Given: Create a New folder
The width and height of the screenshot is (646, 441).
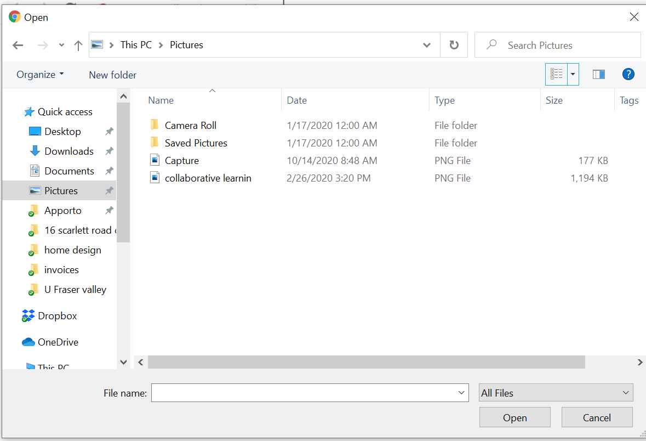Looking at the screenshot, I should pos(112,75).
